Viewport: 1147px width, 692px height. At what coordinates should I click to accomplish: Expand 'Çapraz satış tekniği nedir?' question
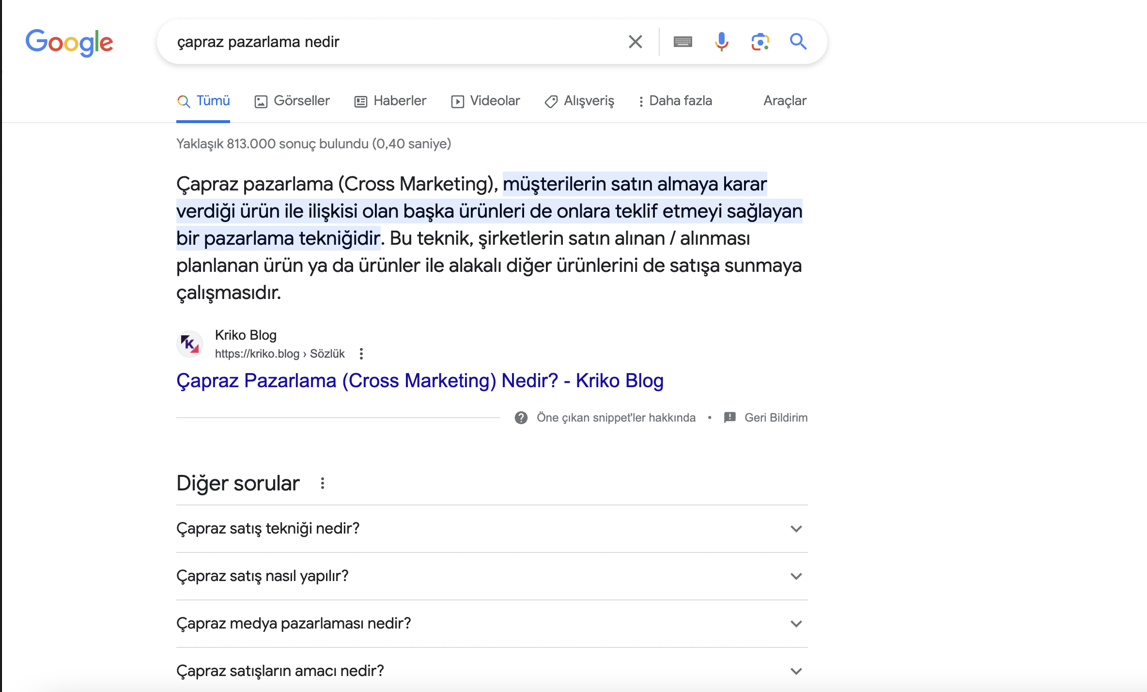tap(796, 529)
